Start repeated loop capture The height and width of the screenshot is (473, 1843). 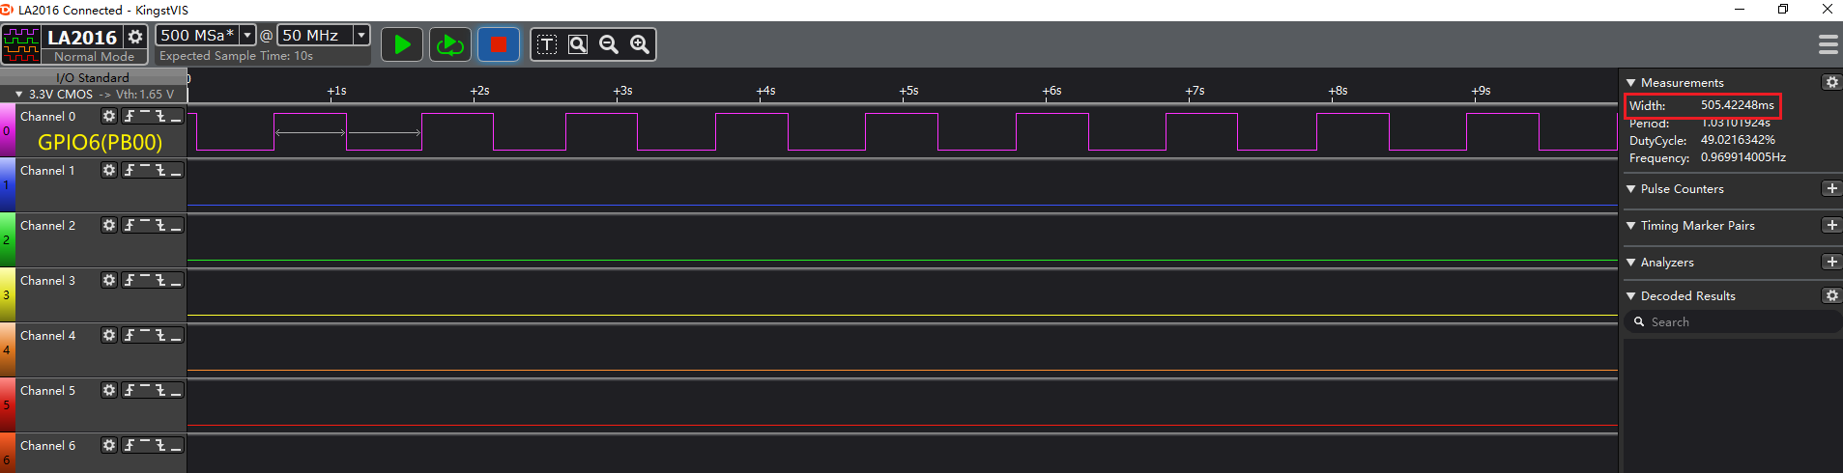449,44
